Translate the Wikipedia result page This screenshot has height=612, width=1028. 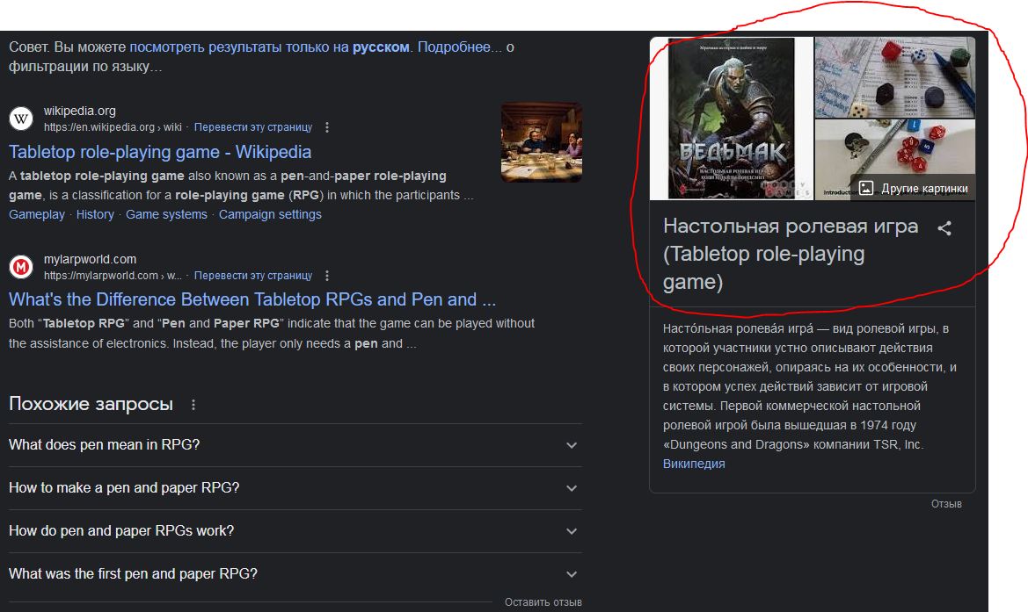point(253,127)
